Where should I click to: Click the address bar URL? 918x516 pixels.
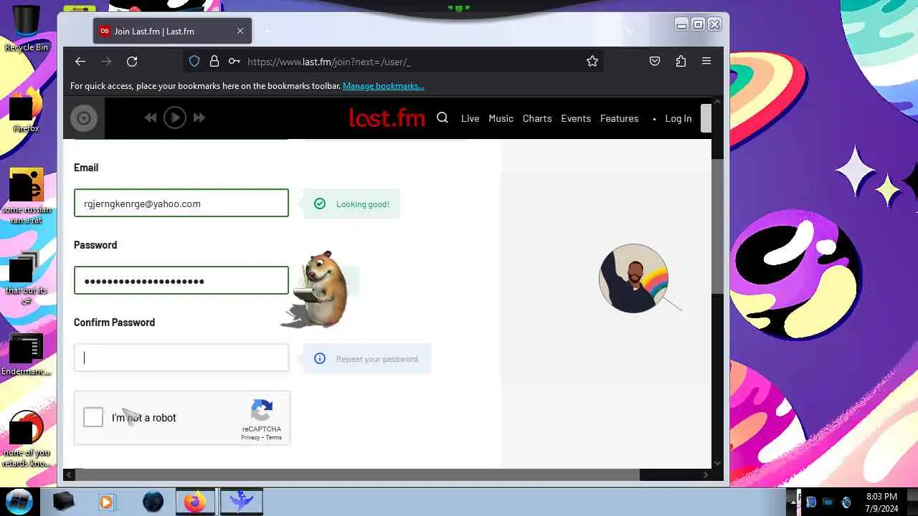coord(329,62)
